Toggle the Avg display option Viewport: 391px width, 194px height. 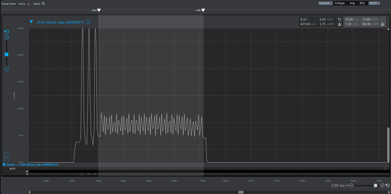point(352,3)
